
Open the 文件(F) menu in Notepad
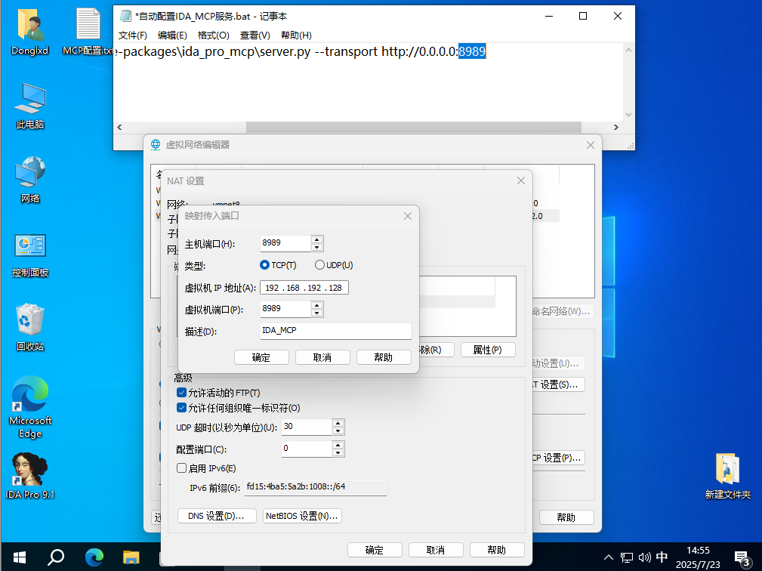(x=132, y=35)
